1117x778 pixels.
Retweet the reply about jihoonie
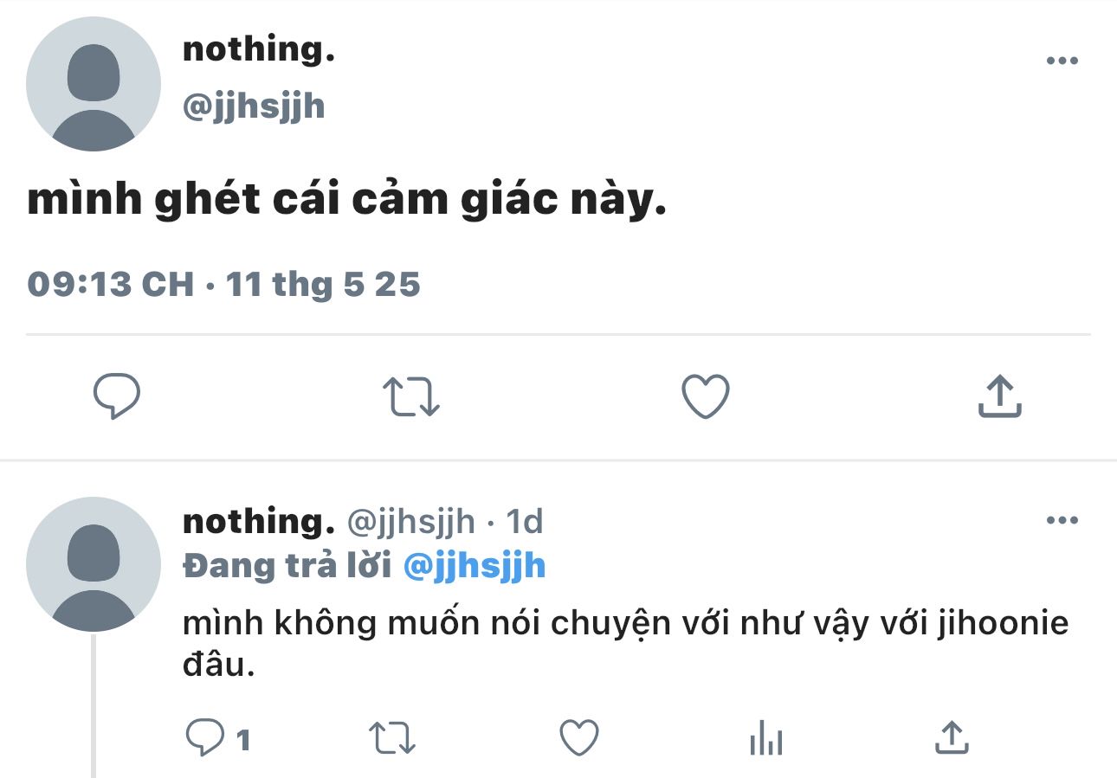pyautogui.click(x=393, y=738)
